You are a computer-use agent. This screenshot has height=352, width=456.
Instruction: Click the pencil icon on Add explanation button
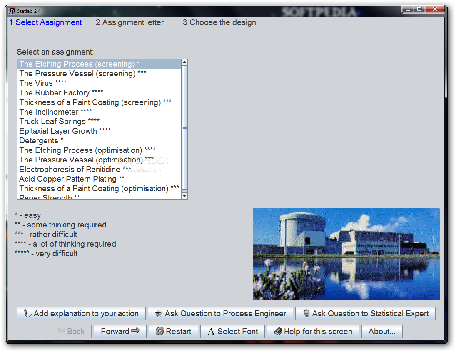tap(27, 314)
